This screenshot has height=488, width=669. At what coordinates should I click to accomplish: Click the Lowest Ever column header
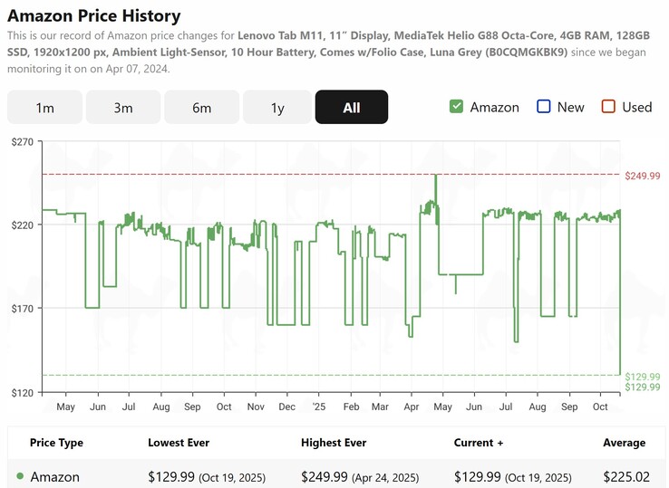coord(179,443)
